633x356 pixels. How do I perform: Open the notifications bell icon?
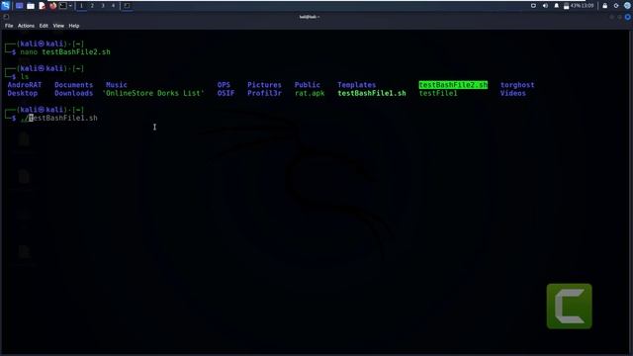[x=556, y=6]
